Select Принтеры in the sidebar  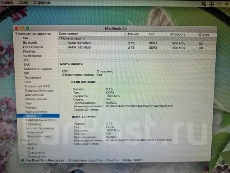click(33, 124)
